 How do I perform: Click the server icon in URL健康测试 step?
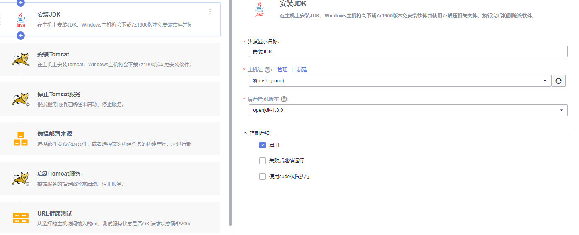20,218
